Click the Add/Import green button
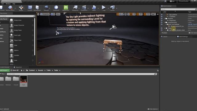The width and height of the screenshot is (197, 111). tap(5, 70)
